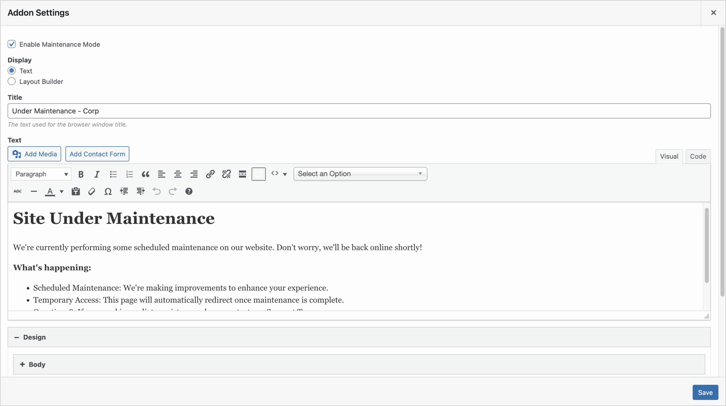Select the Text display radio option
This screenshot has width=726, height=406.
pyautogui.click(x=12, y=71)
